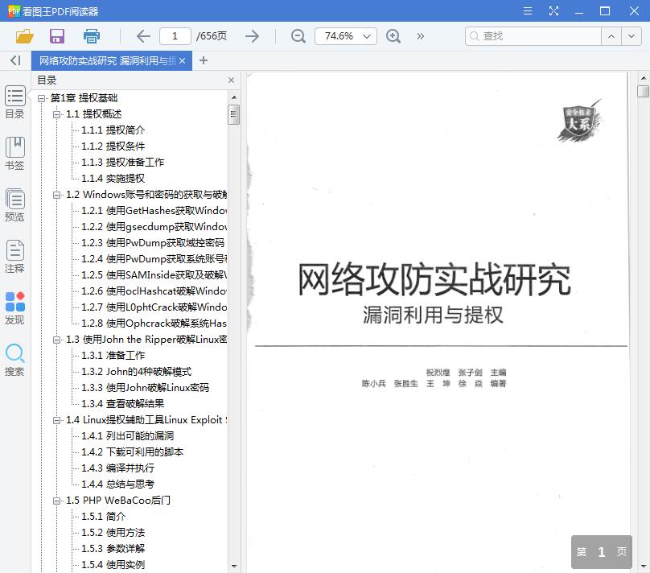
Task: Zoom in using the magnifier plus icon
Action: coord(393,36)
